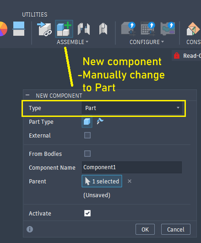Click the Section Analysis icon

click(19, 29)
